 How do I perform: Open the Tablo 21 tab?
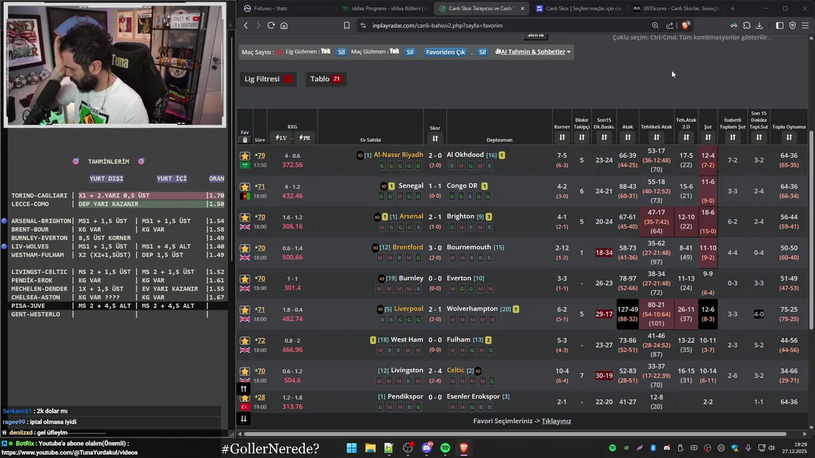pyautogui.click(x=325, y=79)
